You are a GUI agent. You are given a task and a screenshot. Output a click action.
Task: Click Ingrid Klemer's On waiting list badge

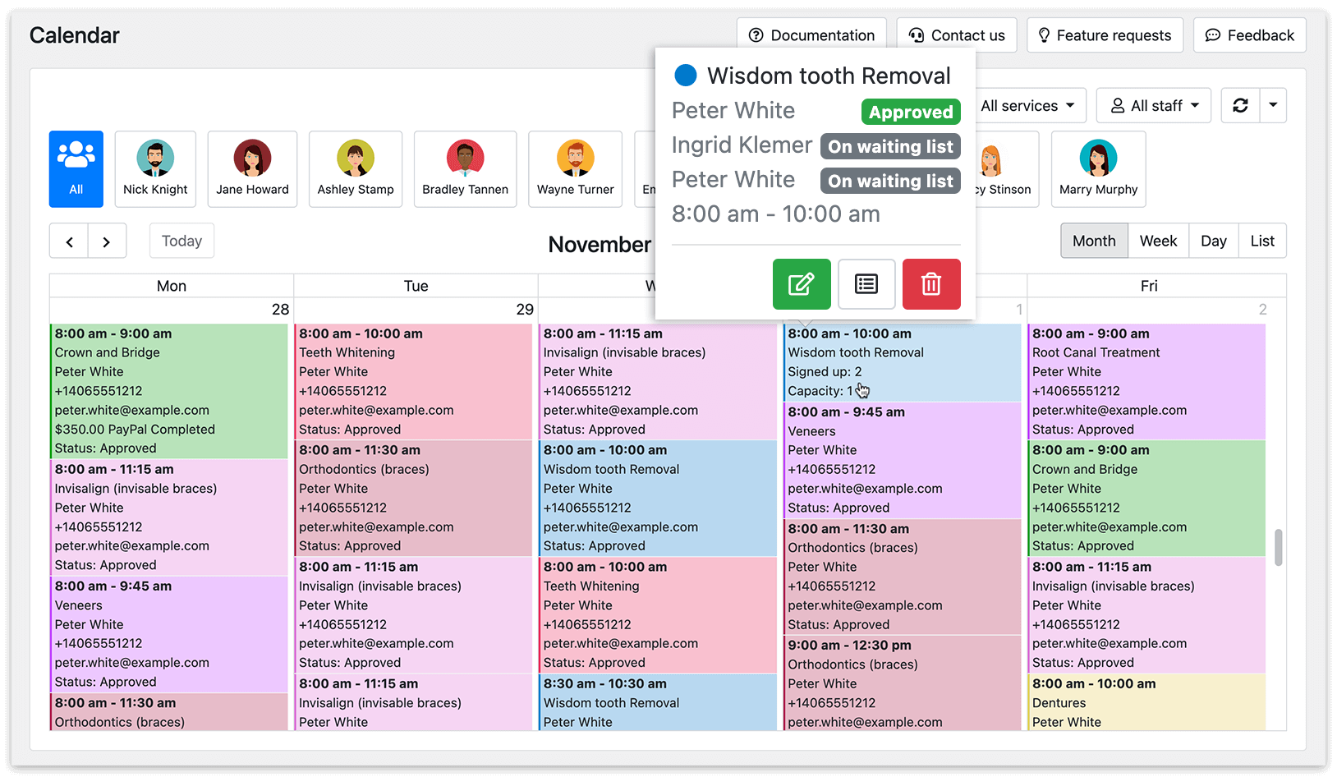[890, 146]
